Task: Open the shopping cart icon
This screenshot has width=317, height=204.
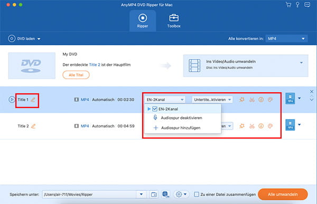Action: [x=288, y=5]
